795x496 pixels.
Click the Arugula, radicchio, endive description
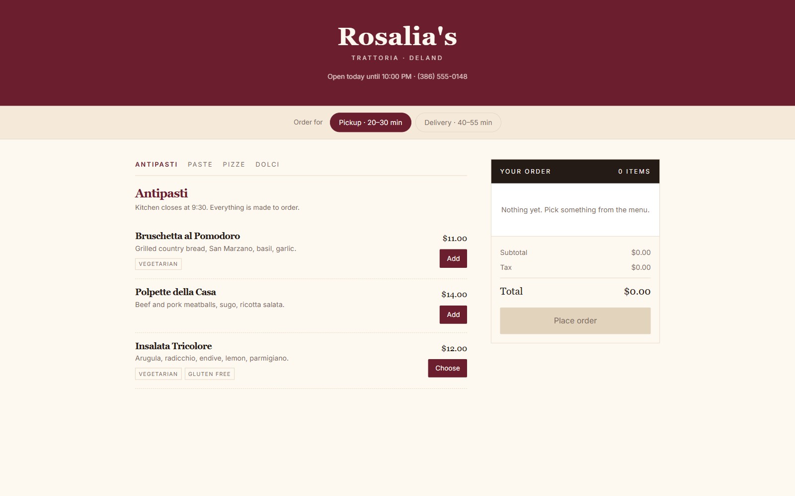[212, 358]
